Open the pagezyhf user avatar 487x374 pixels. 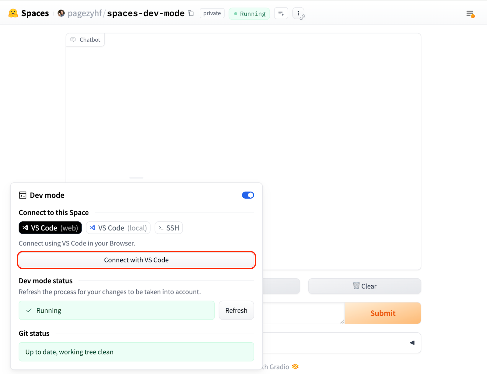pos(61,13)
